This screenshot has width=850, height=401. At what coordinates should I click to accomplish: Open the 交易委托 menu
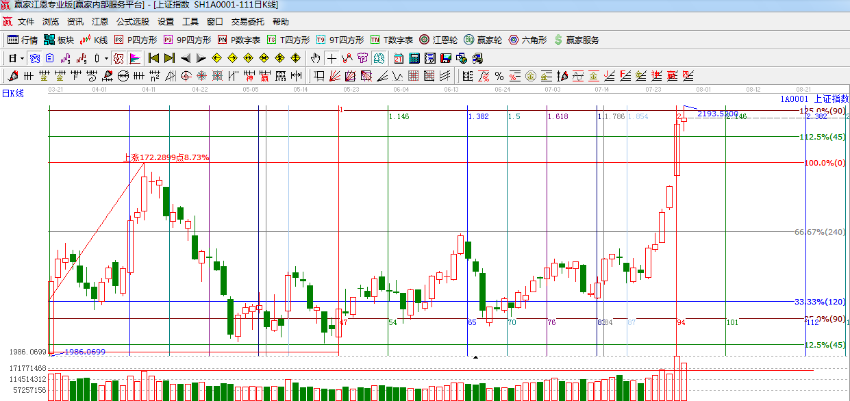[x=247, y=22]
